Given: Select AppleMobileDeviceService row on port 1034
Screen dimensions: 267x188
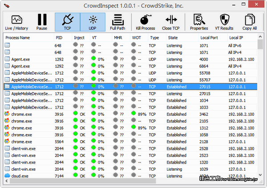Looking at the screenshot, I should coord(130,100).
